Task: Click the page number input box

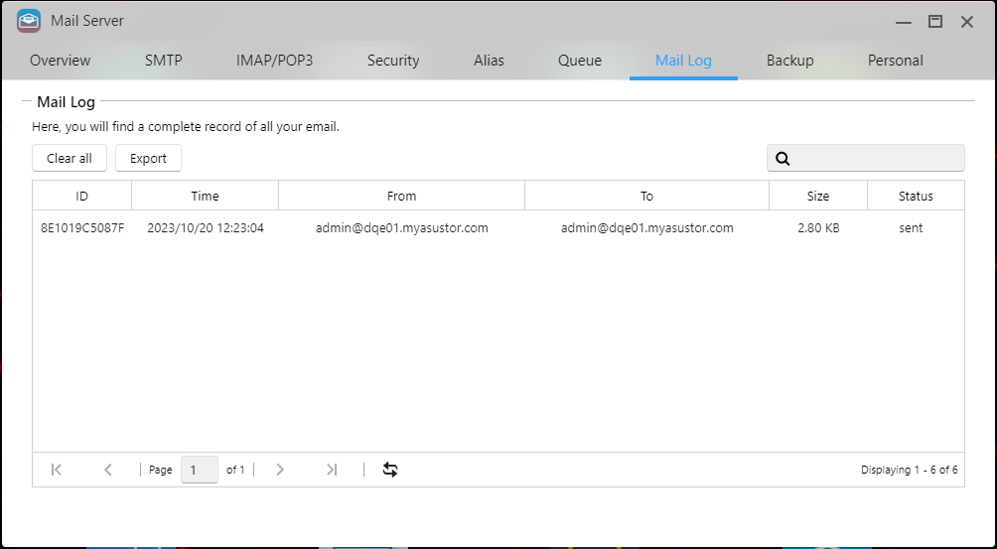Action: (200, 470)
